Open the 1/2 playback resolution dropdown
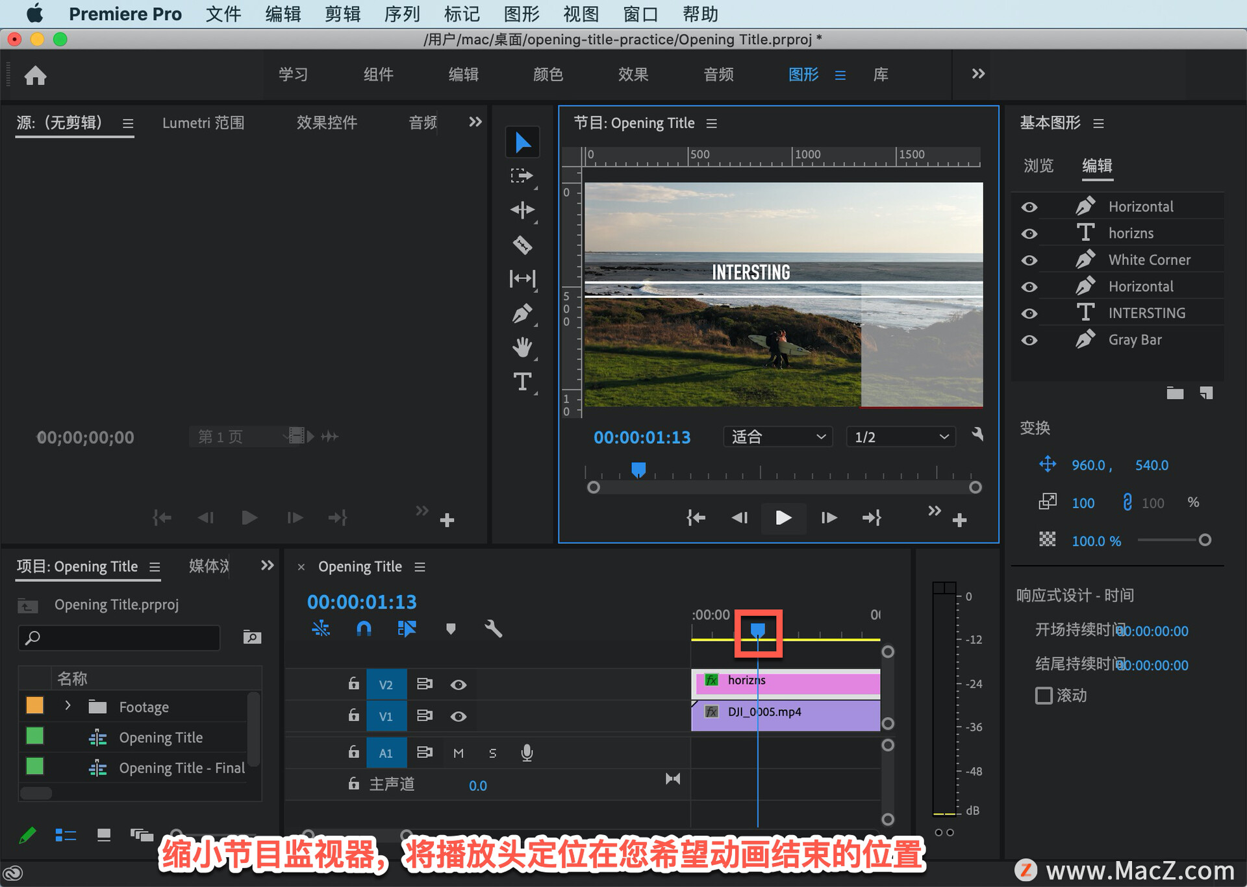The height and width of the screenshot is (887, 1247). 900,437
